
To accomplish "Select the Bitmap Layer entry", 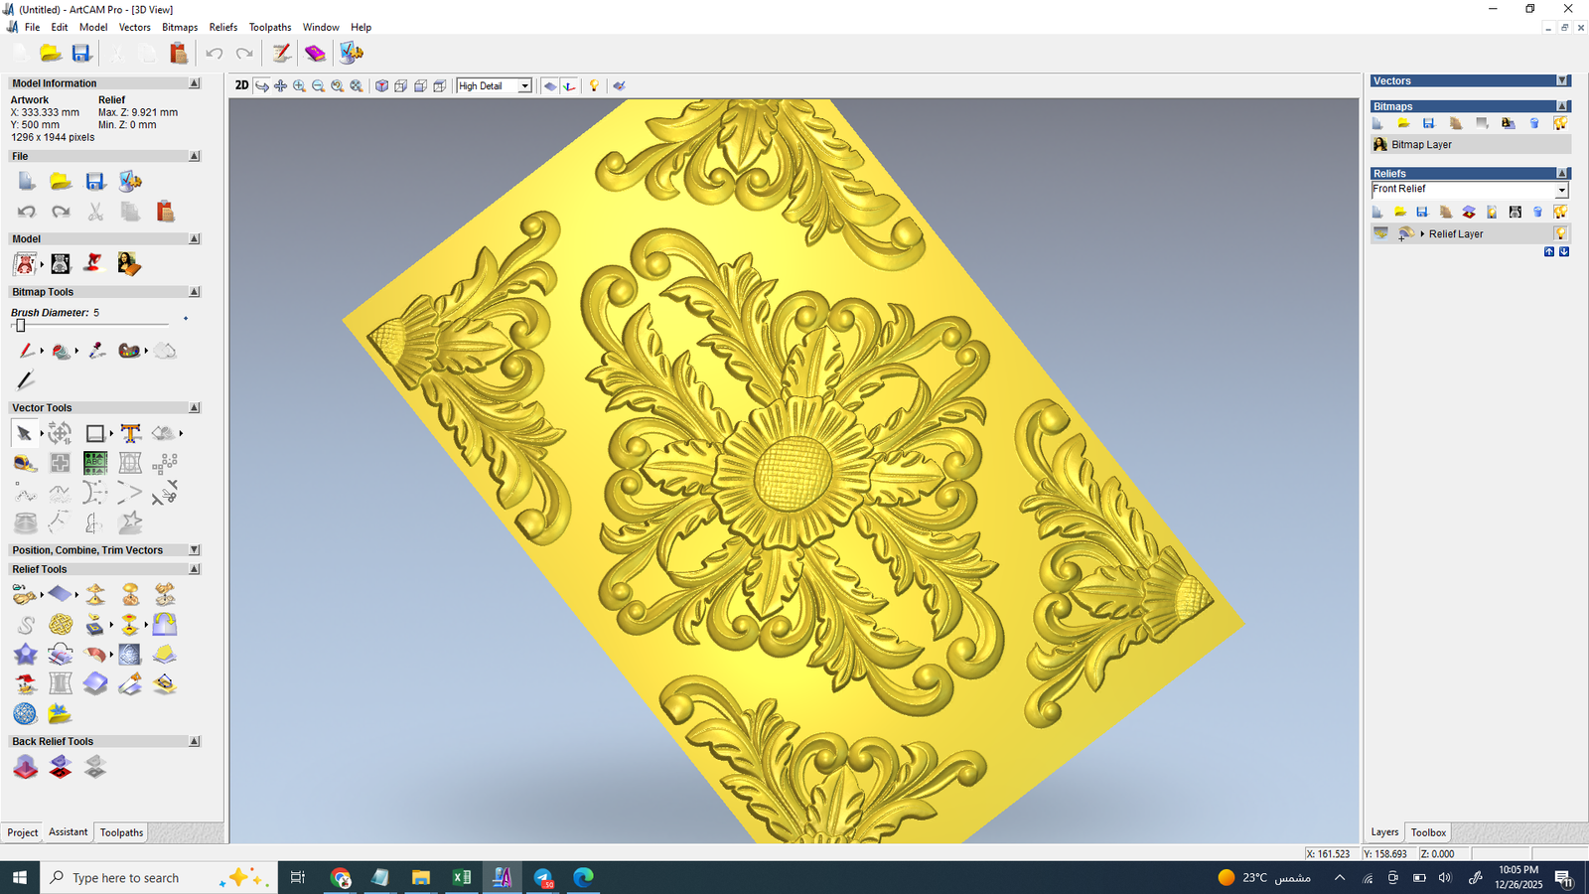I will click(x=1421, y=145).
